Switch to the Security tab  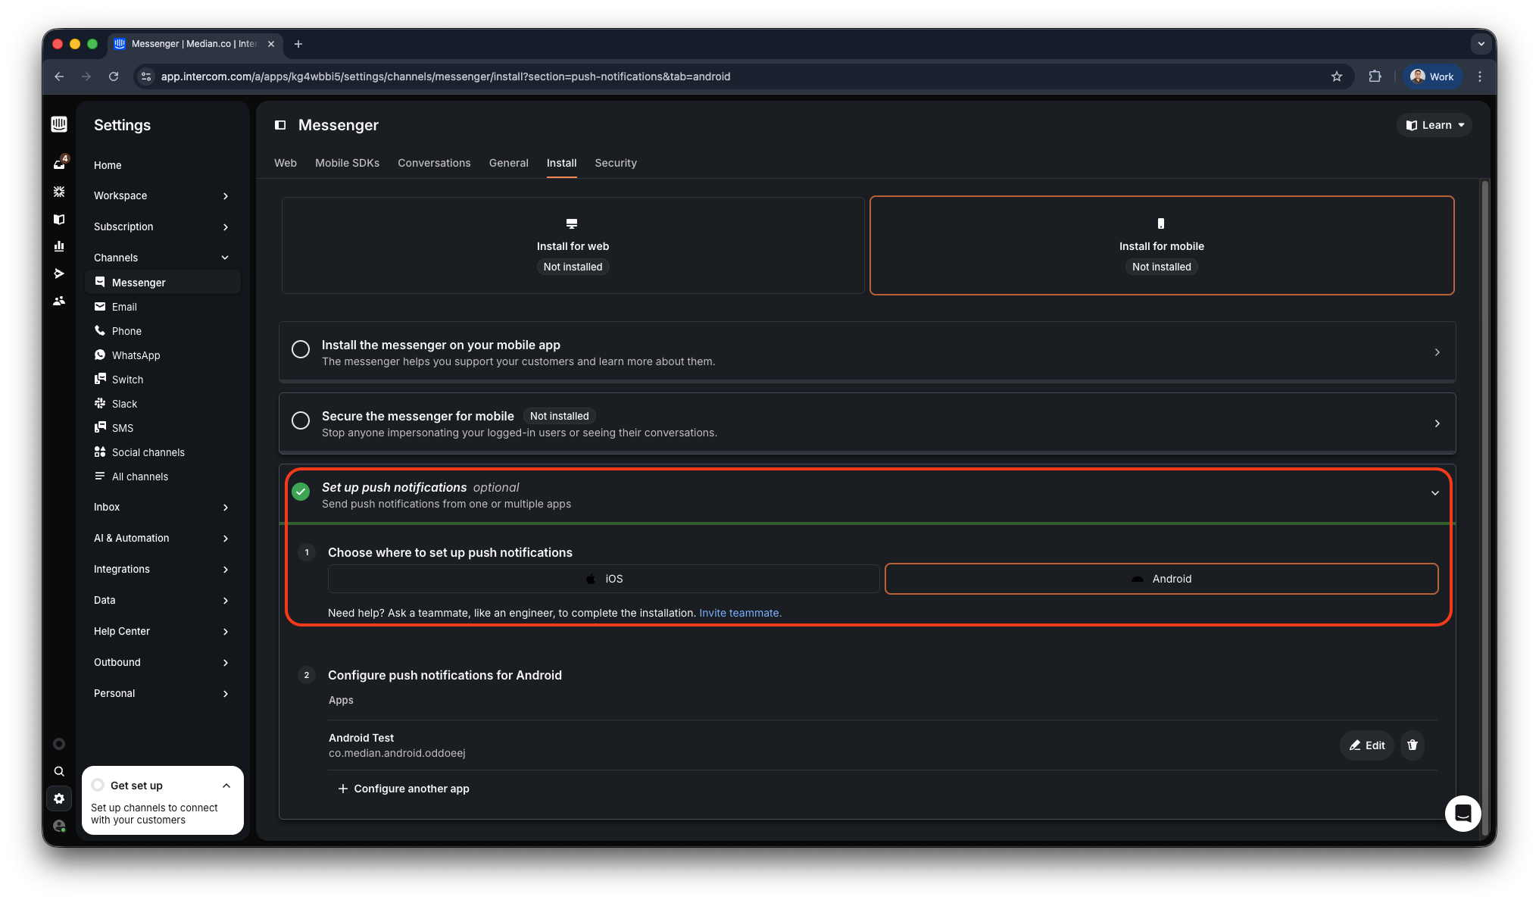(x=615, y=163)
